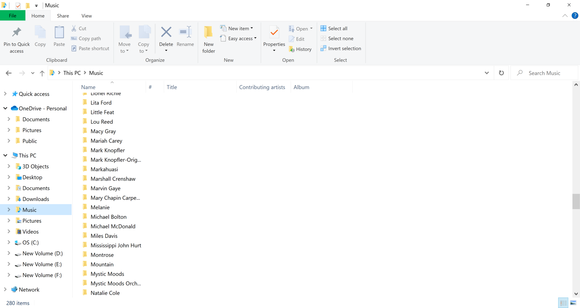Image resolution: width=580 pixels, height=308 pixels.
Task: Switch to the Share ribbon tab
Action: click(63, 16)
